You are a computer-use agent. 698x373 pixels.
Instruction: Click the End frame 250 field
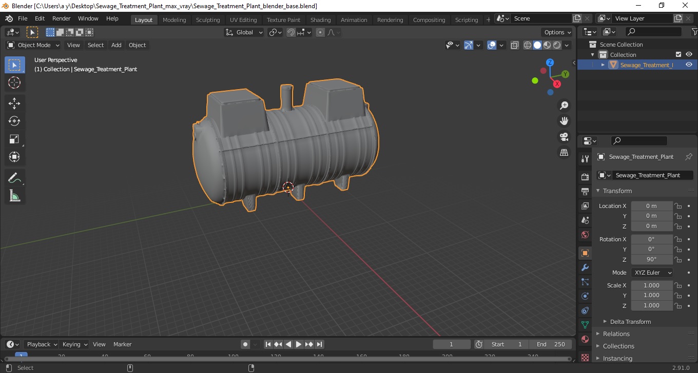(x=551, y=344)
